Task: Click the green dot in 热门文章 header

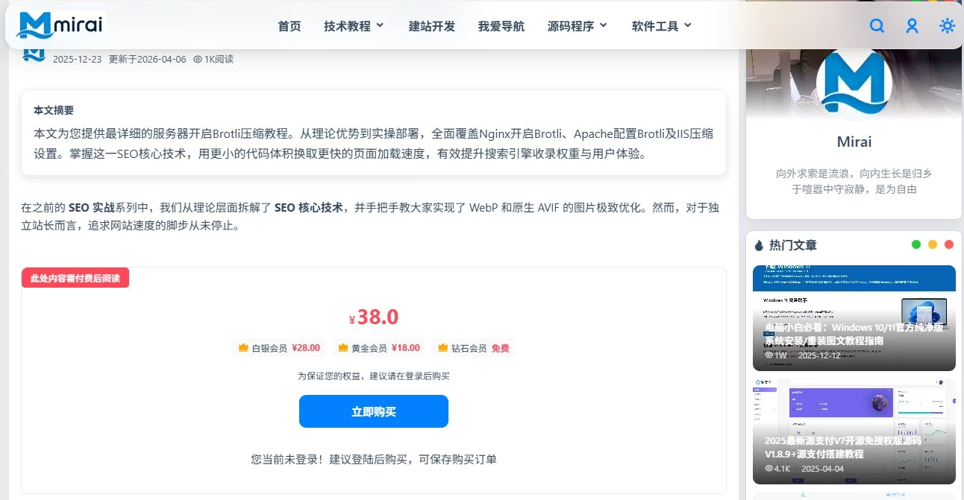Action: [x=916, y=244]
